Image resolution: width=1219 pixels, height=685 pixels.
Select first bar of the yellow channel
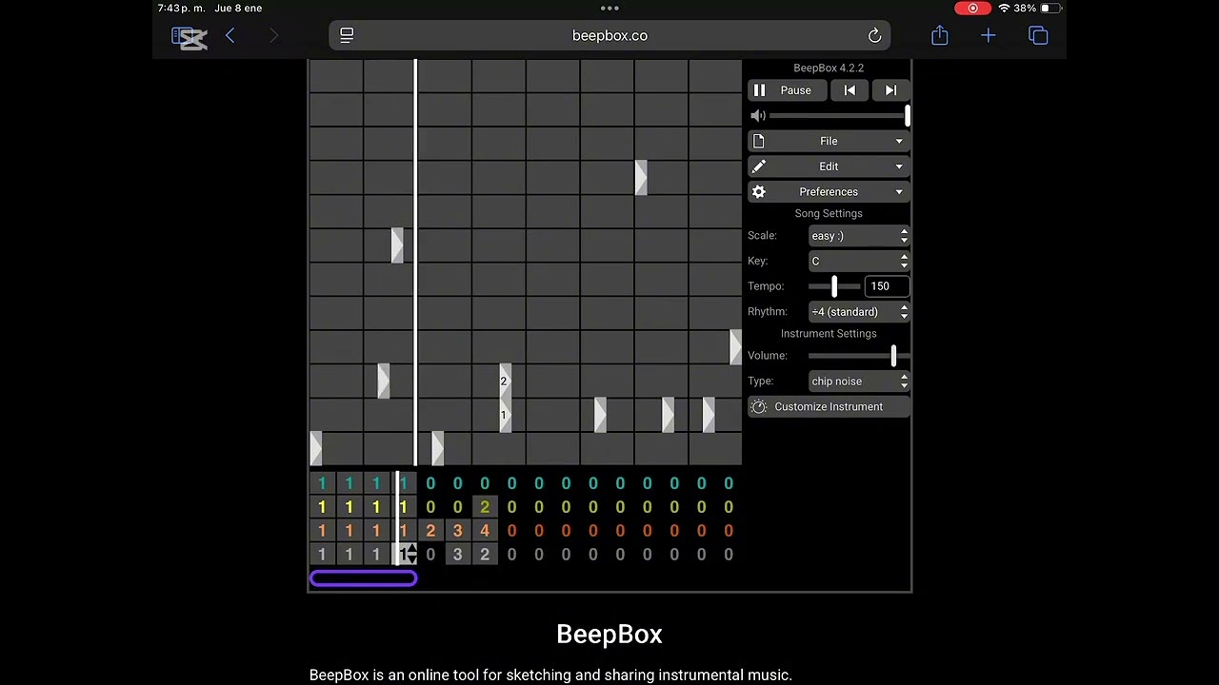(322, 507)
